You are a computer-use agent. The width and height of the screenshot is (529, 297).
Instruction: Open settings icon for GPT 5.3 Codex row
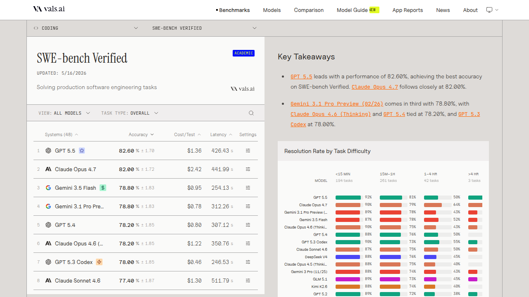point(248,262)
